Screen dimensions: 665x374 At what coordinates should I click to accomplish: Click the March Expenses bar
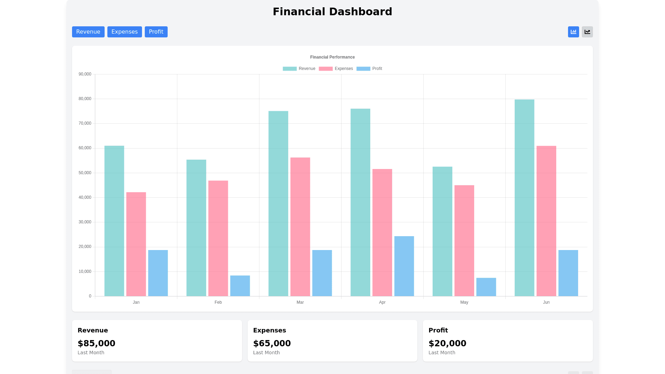(x=300, y=227)
